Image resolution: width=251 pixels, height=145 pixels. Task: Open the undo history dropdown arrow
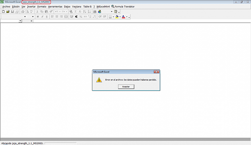[x=60, y=12]
